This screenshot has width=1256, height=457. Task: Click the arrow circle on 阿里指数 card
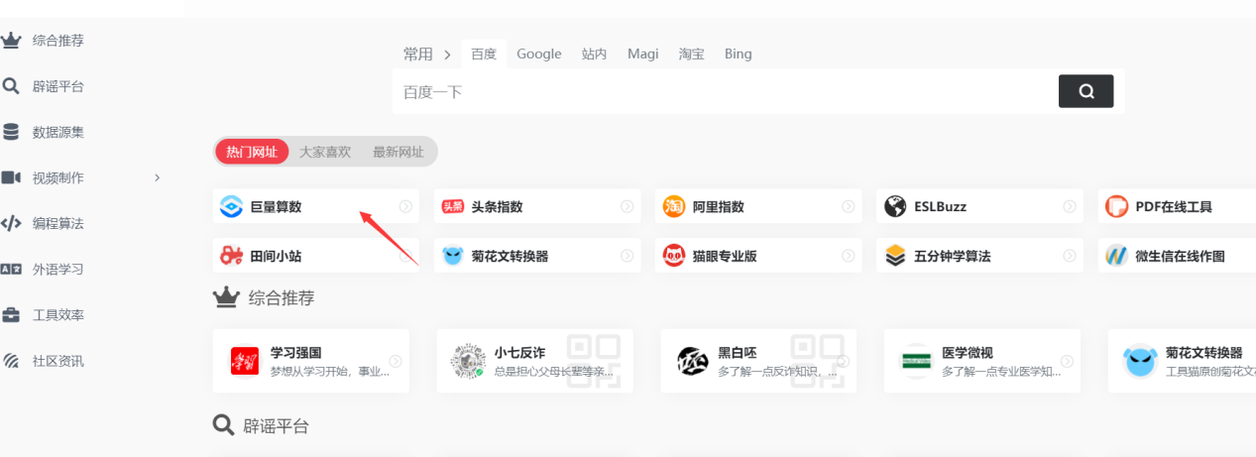(849, 206)
